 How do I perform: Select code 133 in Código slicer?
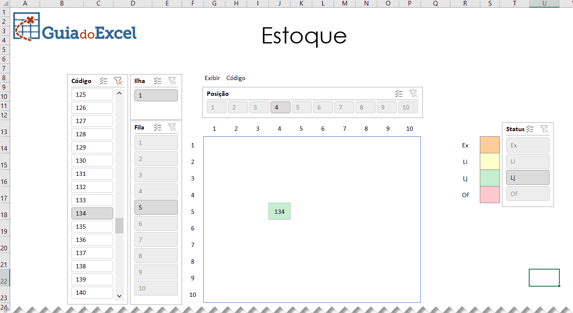[92, 200]
